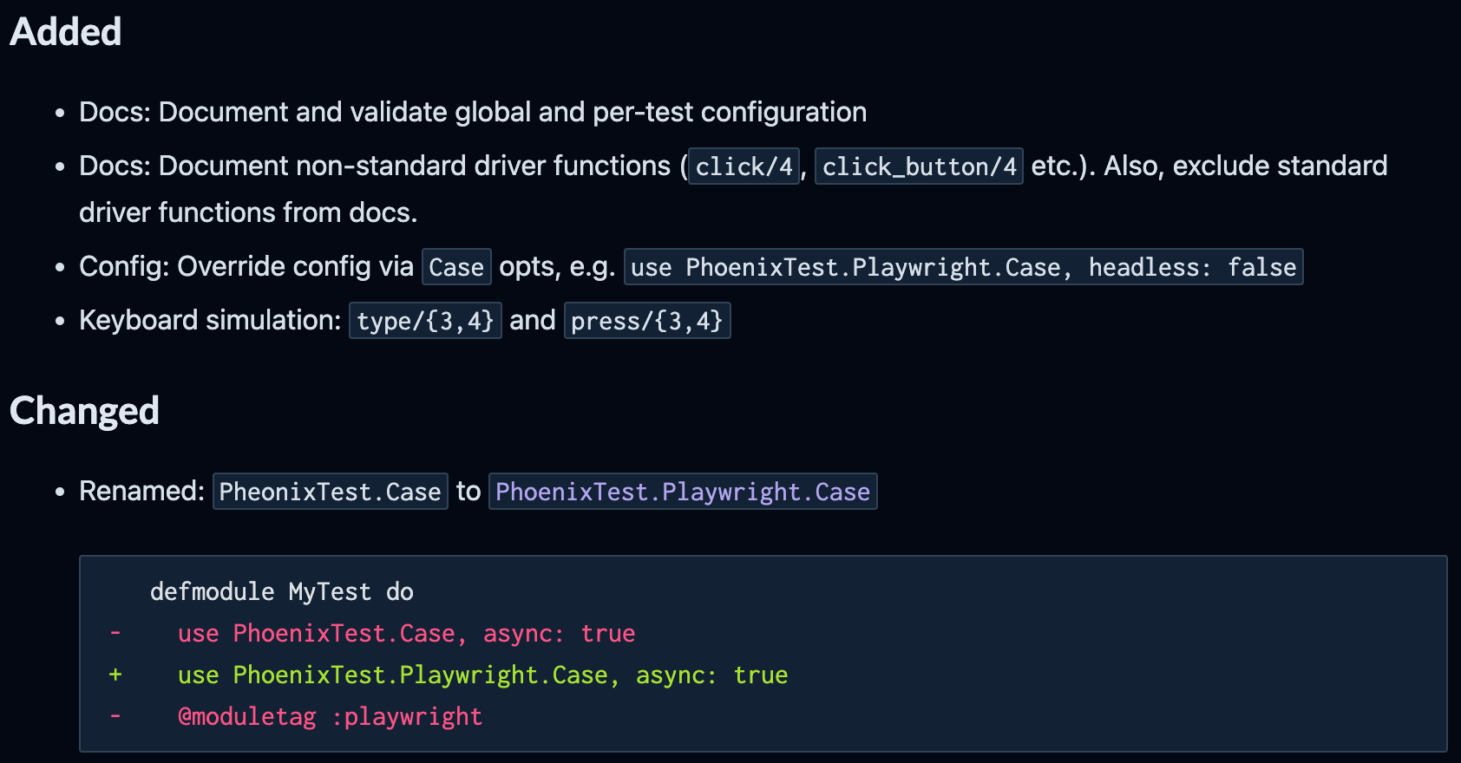Click the standalone "Case" inline code
Viewport: 1461px width, 763px height.
point(456,267)
